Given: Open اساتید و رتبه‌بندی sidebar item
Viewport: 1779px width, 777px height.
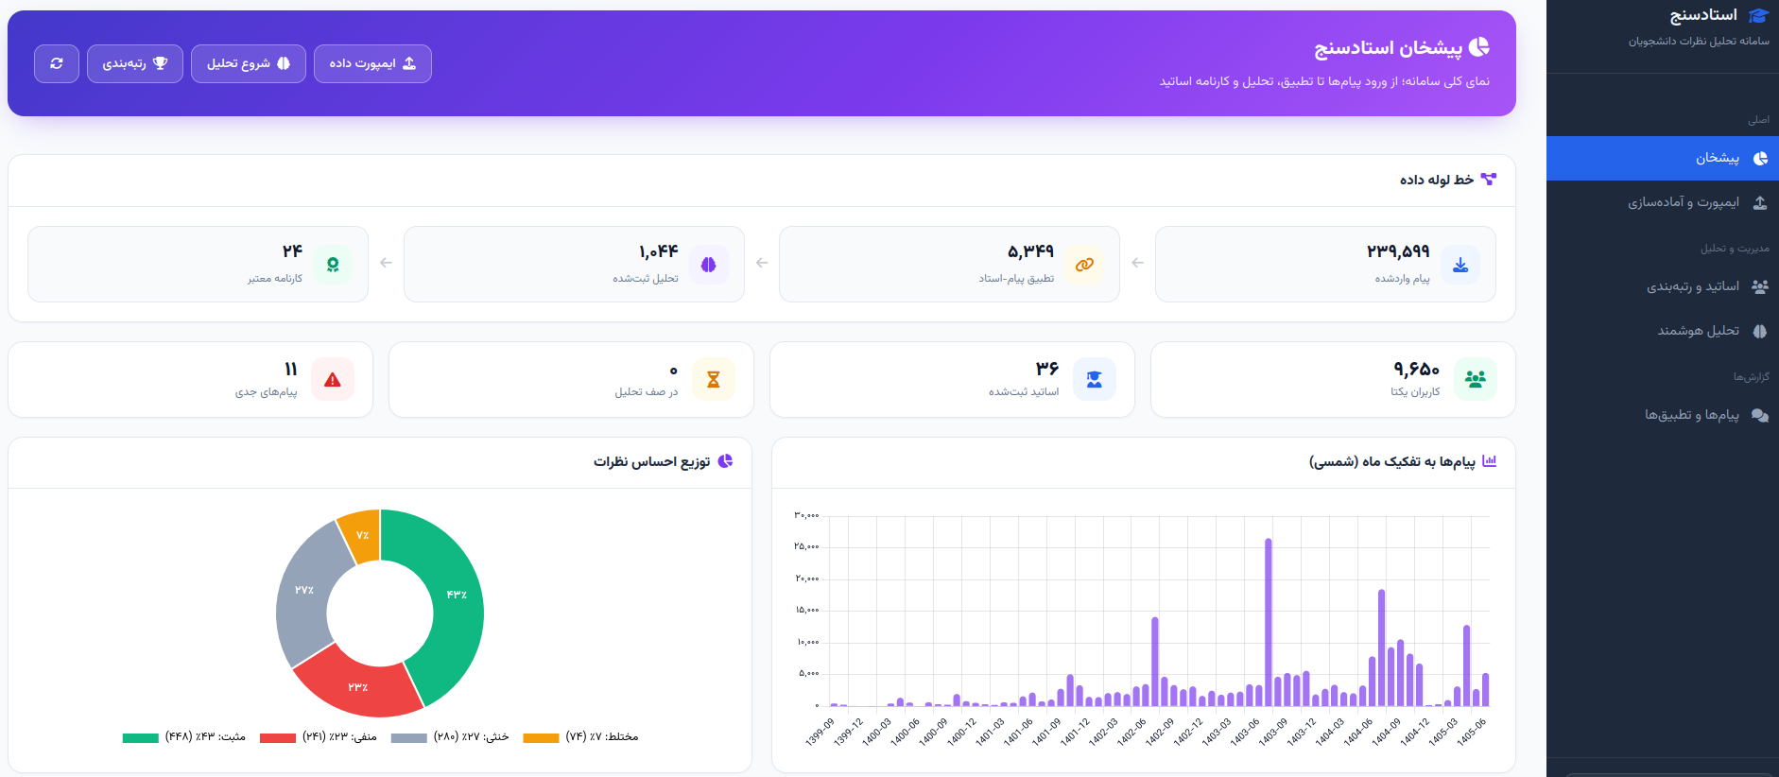Looking at the screenshot, I should click(x=1663, y=286).
